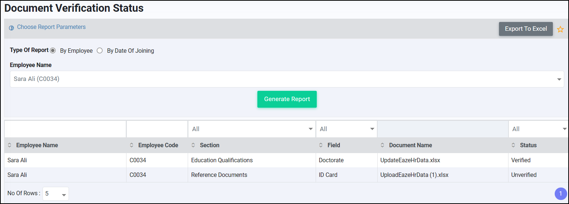Select the By Employee radio button

point(53,51)
